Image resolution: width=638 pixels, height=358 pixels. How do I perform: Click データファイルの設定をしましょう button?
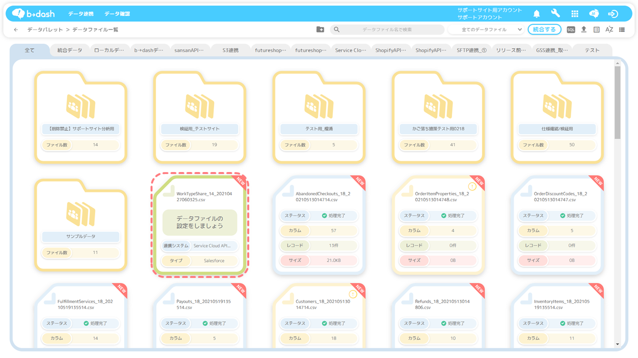point(200,222)
